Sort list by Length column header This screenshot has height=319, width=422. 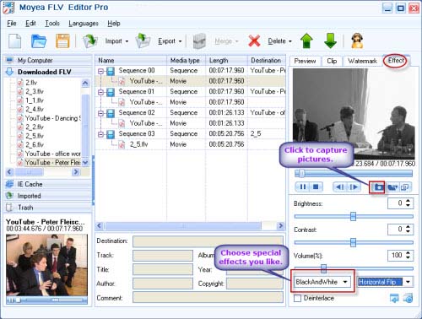pos(226,61)
